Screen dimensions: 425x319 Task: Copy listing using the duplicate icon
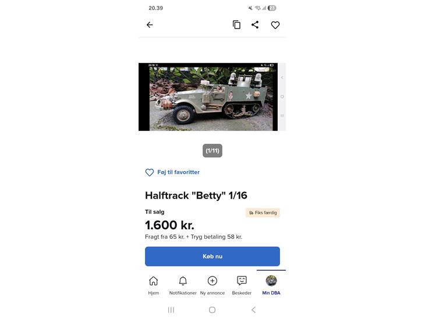236,24
